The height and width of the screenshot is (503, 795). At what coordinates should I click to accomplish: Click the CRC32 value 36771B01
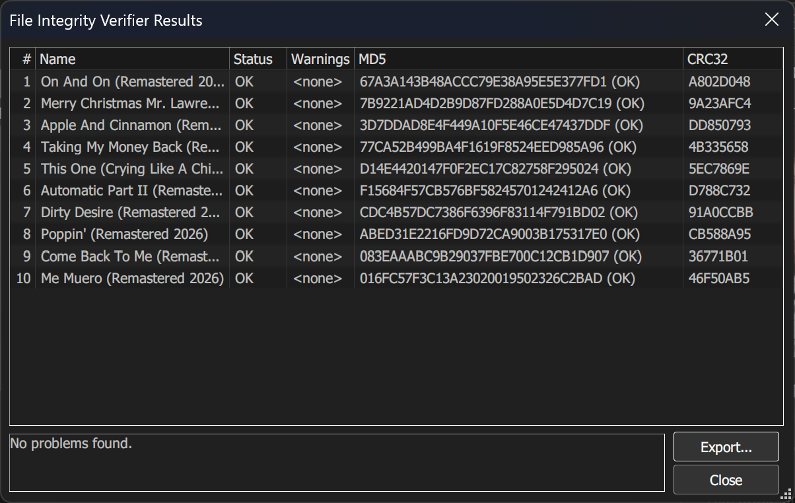[x=718, y=256]
